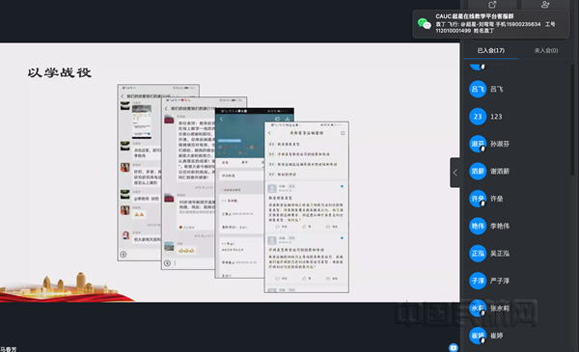Click the 以学战役 slide title

[x=60, y=72]
